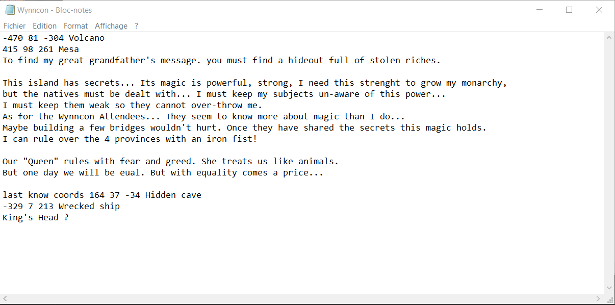Click the Notepad icon in title bar
The height and width of the screenshot is (305, 615).
point(10,10)
